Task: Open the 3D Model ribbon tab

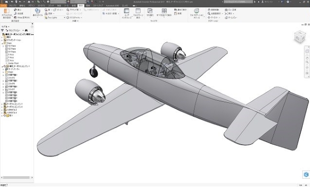Action: pos(41,6)
